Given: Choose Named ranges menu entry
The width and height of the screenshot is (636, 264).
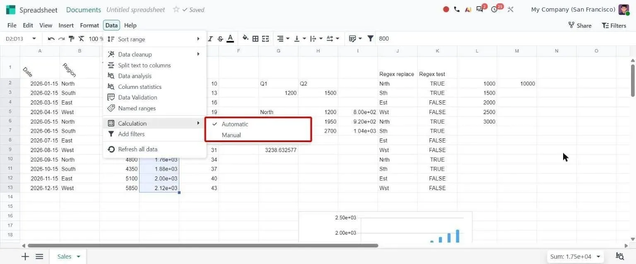Looking at the screenshot, I should 154,108.
